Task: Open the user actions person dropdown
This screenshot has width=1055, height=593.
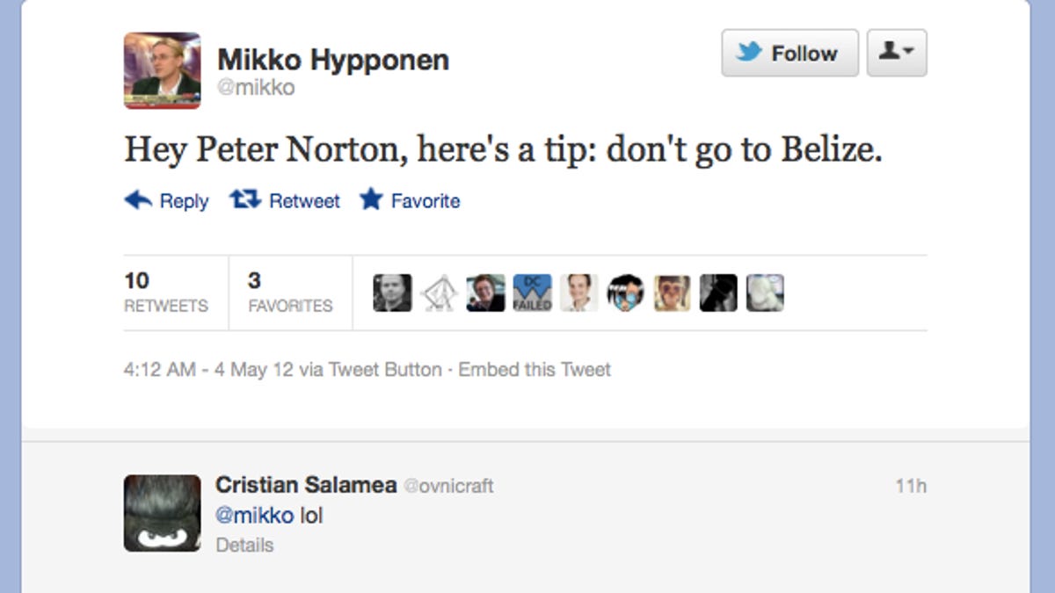Action: point(897,53)
